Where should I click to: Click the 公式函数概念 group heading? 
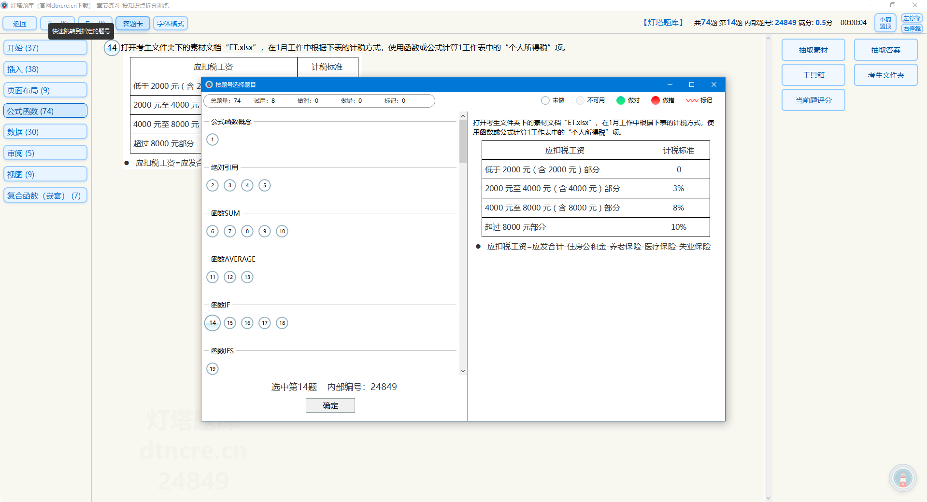pyautogui.click(x=231, y=122)
